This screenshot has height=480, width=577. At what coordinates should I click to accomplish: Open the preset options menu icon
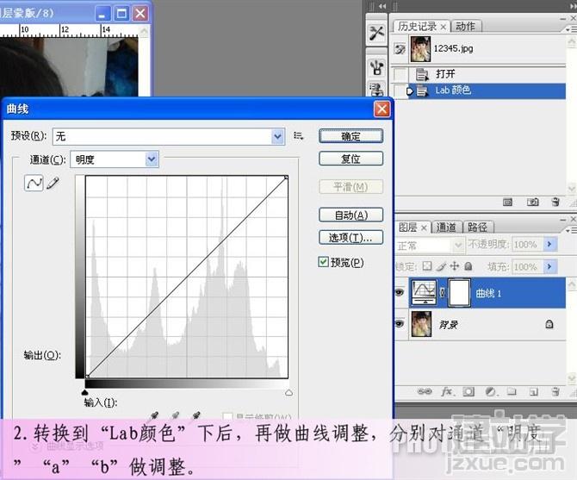pyautogui.click(x=299, y=136)
